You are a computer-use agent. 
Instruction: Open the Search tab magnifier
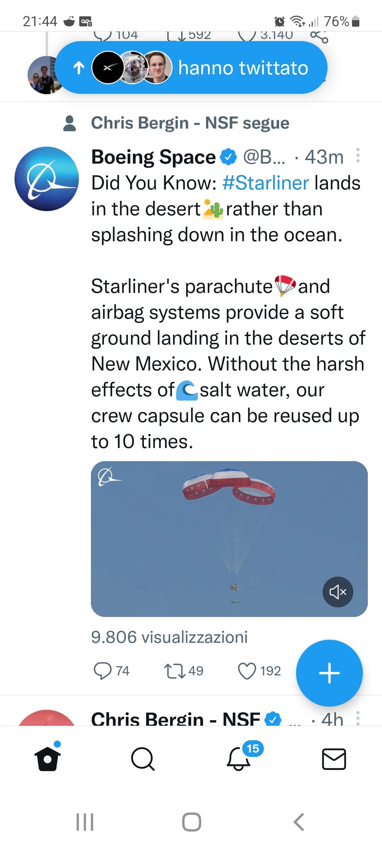(143, 759)
